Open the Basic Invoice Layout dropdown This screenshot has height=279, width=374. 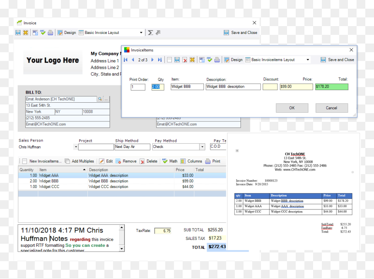pyautogui.click(x=141, y=33)
